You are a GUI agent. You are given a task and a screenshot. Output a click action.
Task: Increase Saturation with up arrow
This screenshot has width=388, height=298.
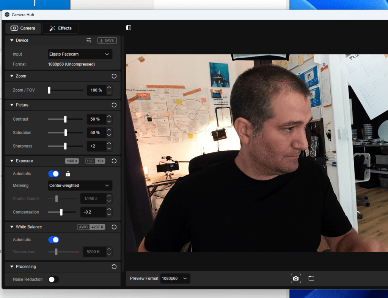click(109, 130)
